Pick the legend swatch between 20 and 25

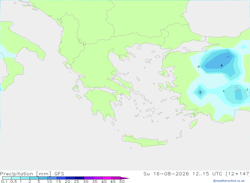pos(70,178)
